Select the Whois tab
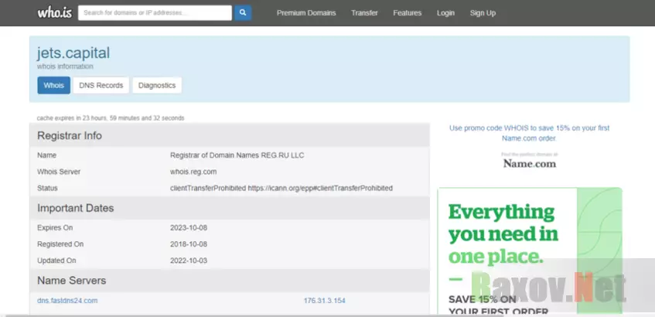655x317 pixels. click(x=54, y=85)
